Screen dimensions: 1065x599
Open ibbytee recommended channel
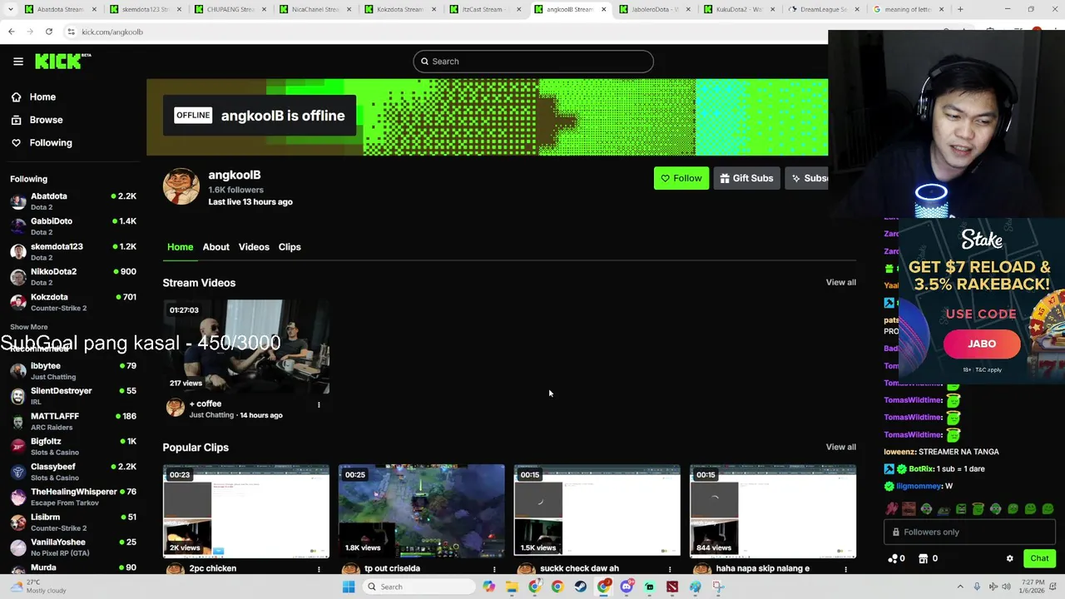point(73,371)
